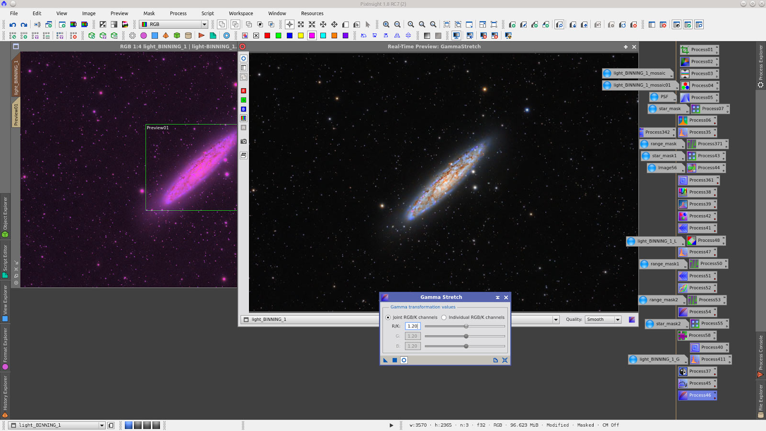Screen dimensions: 766x431
Task: Click the R/K gamma slider handle
Action: 466,326
